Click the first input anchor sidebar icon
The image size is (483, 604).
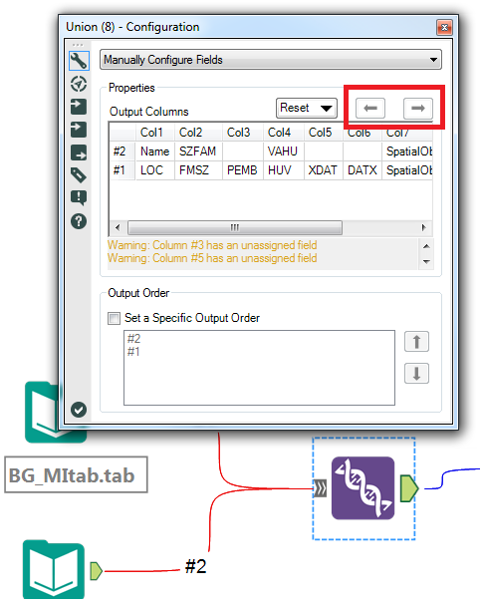79,107
